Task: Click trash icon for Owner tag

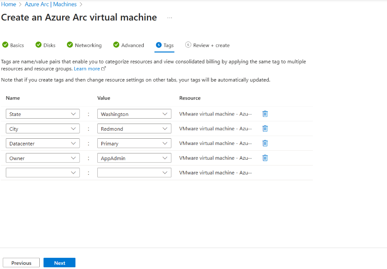Action: coord(265,158)
